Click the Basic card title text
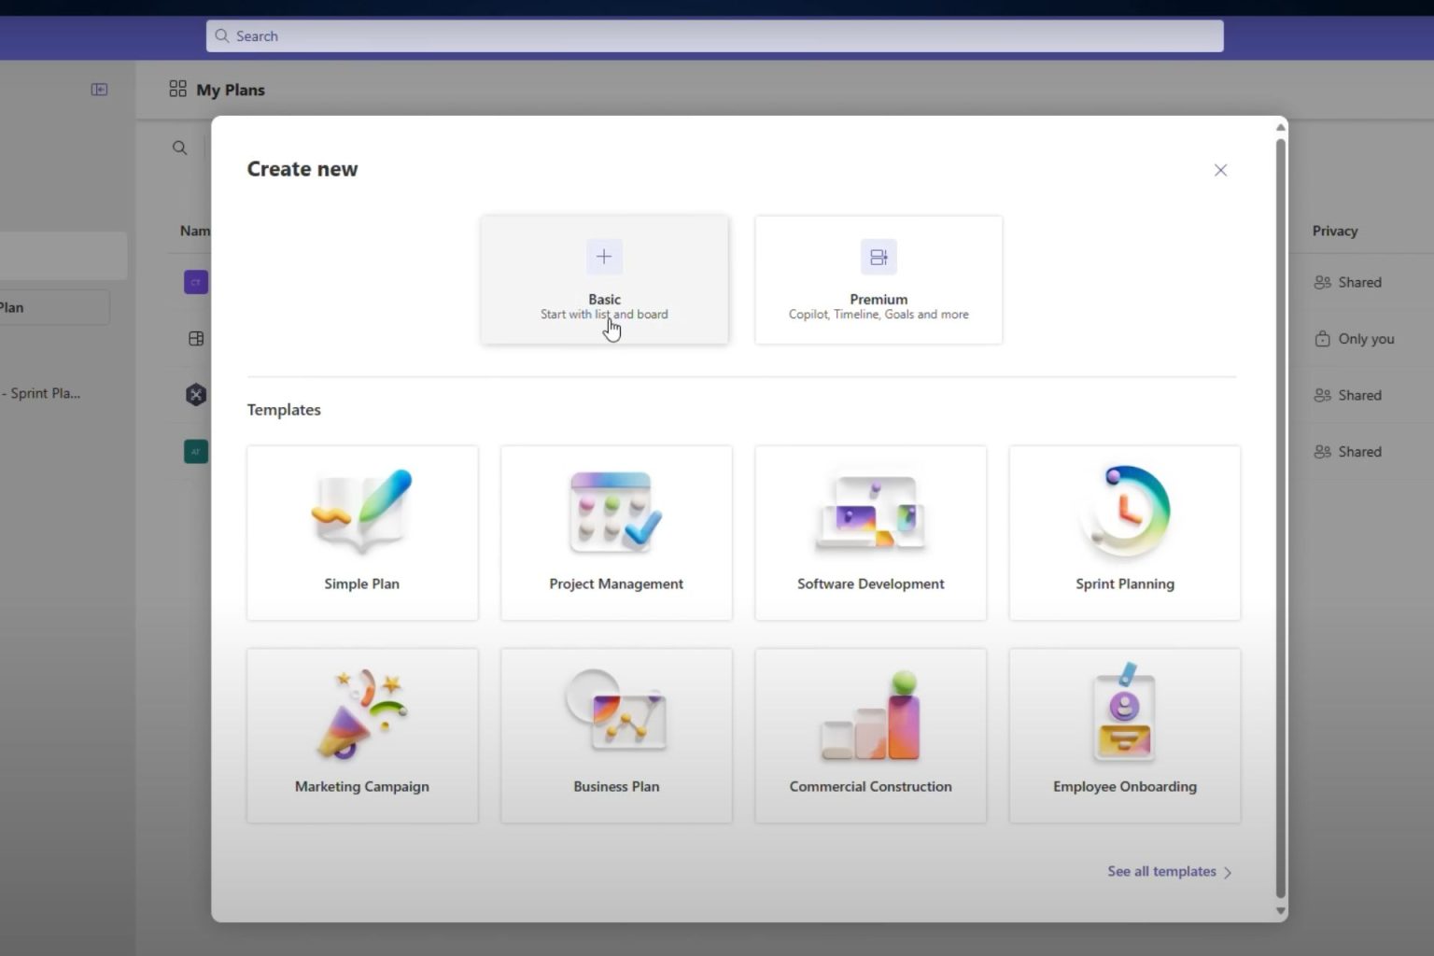Viewport: 1434px width, 956px height. 604,300
